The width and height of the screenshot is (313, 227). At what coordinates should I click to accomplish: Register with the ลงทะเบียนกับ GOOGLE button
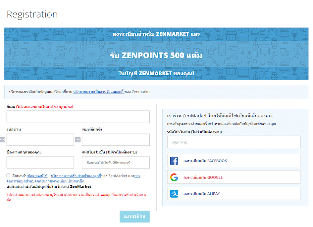(234, 177)
